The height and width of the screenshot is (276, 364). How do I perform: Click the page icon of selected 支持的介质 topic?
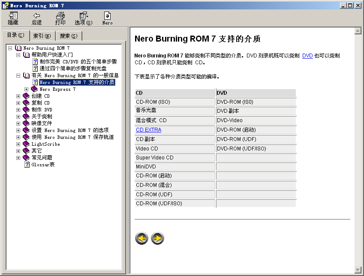point(35,82)
